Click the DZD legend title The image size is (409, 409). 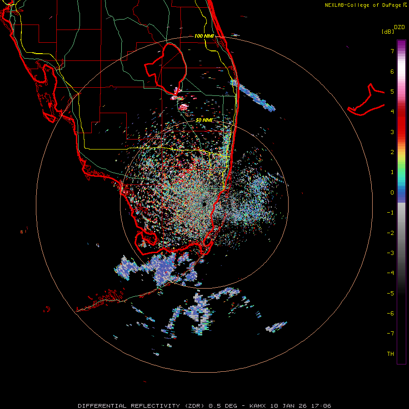pyautogui.click(x=399, y=27)
